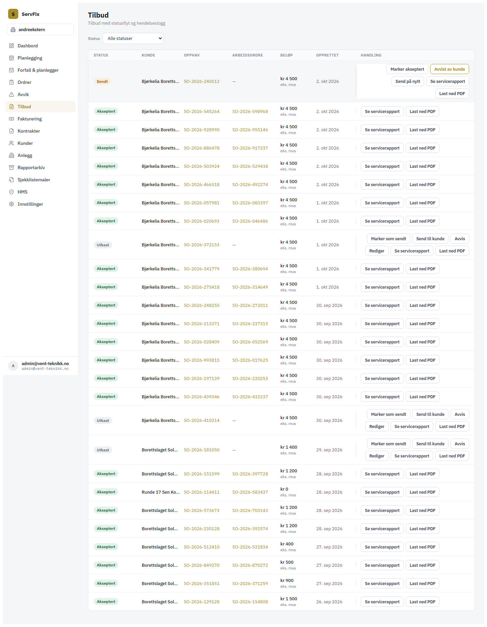The height and width of the screenshot is (627, 487).
Task: Click the admin@vent-teknikk.no account name
Action: pyautogui.click(x=45, y=364)
